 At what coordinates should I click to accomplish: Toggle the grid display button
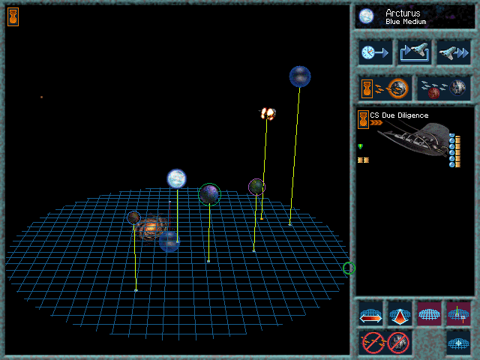pyautogui.click(x=429, y=313)
